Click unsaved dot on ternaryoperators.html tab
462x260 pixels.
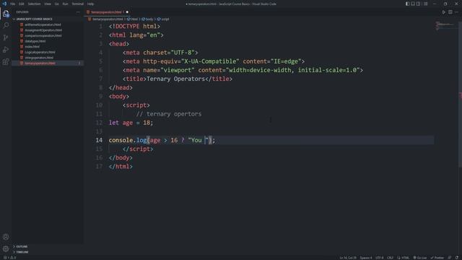pyautogui.click(x=127, y=12)
